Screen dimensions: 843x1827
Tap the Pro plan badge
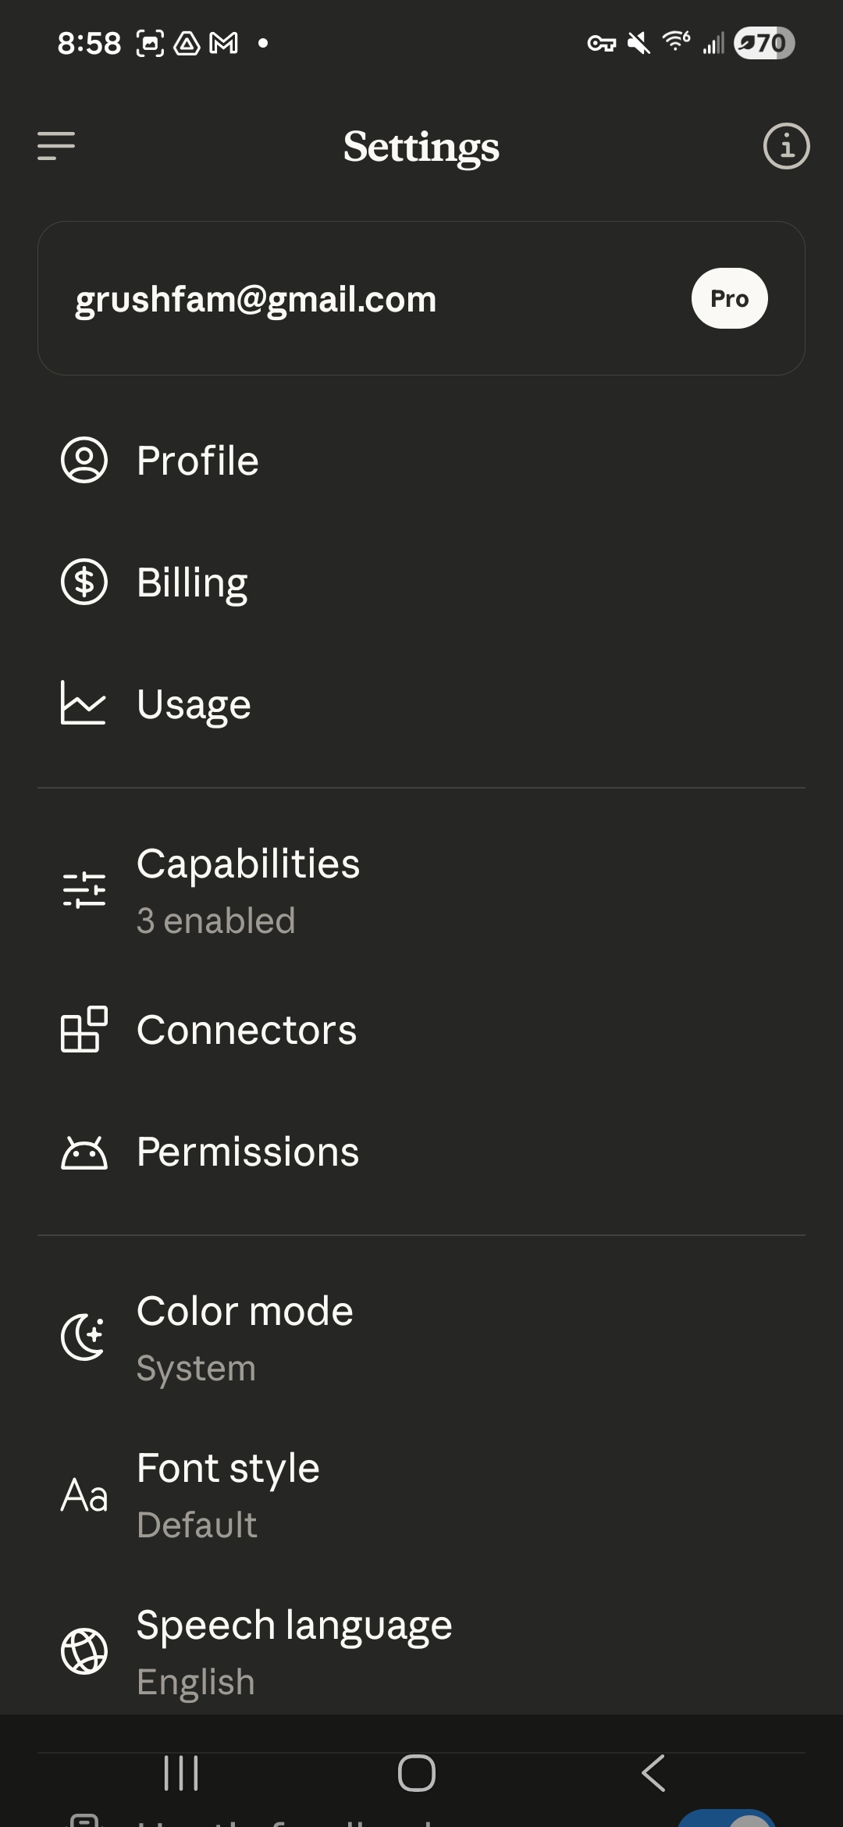click(x=729, y=298)
